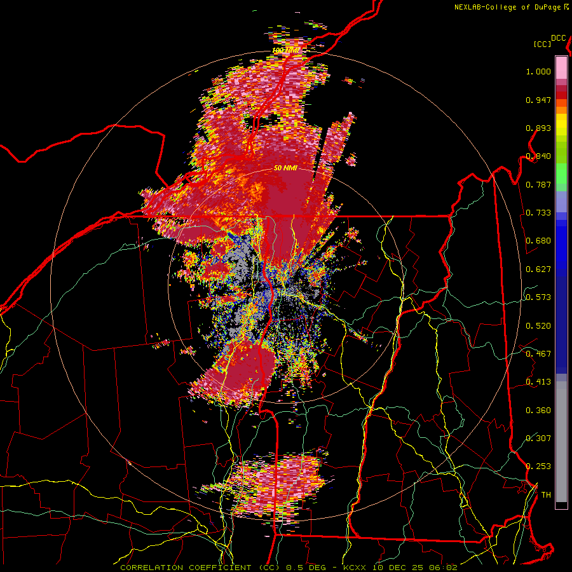Image resolution: width=572 pixels, height=572 pixels.
Task: Click the 50 NMI range ring label
Action: (x=285, y=168)
